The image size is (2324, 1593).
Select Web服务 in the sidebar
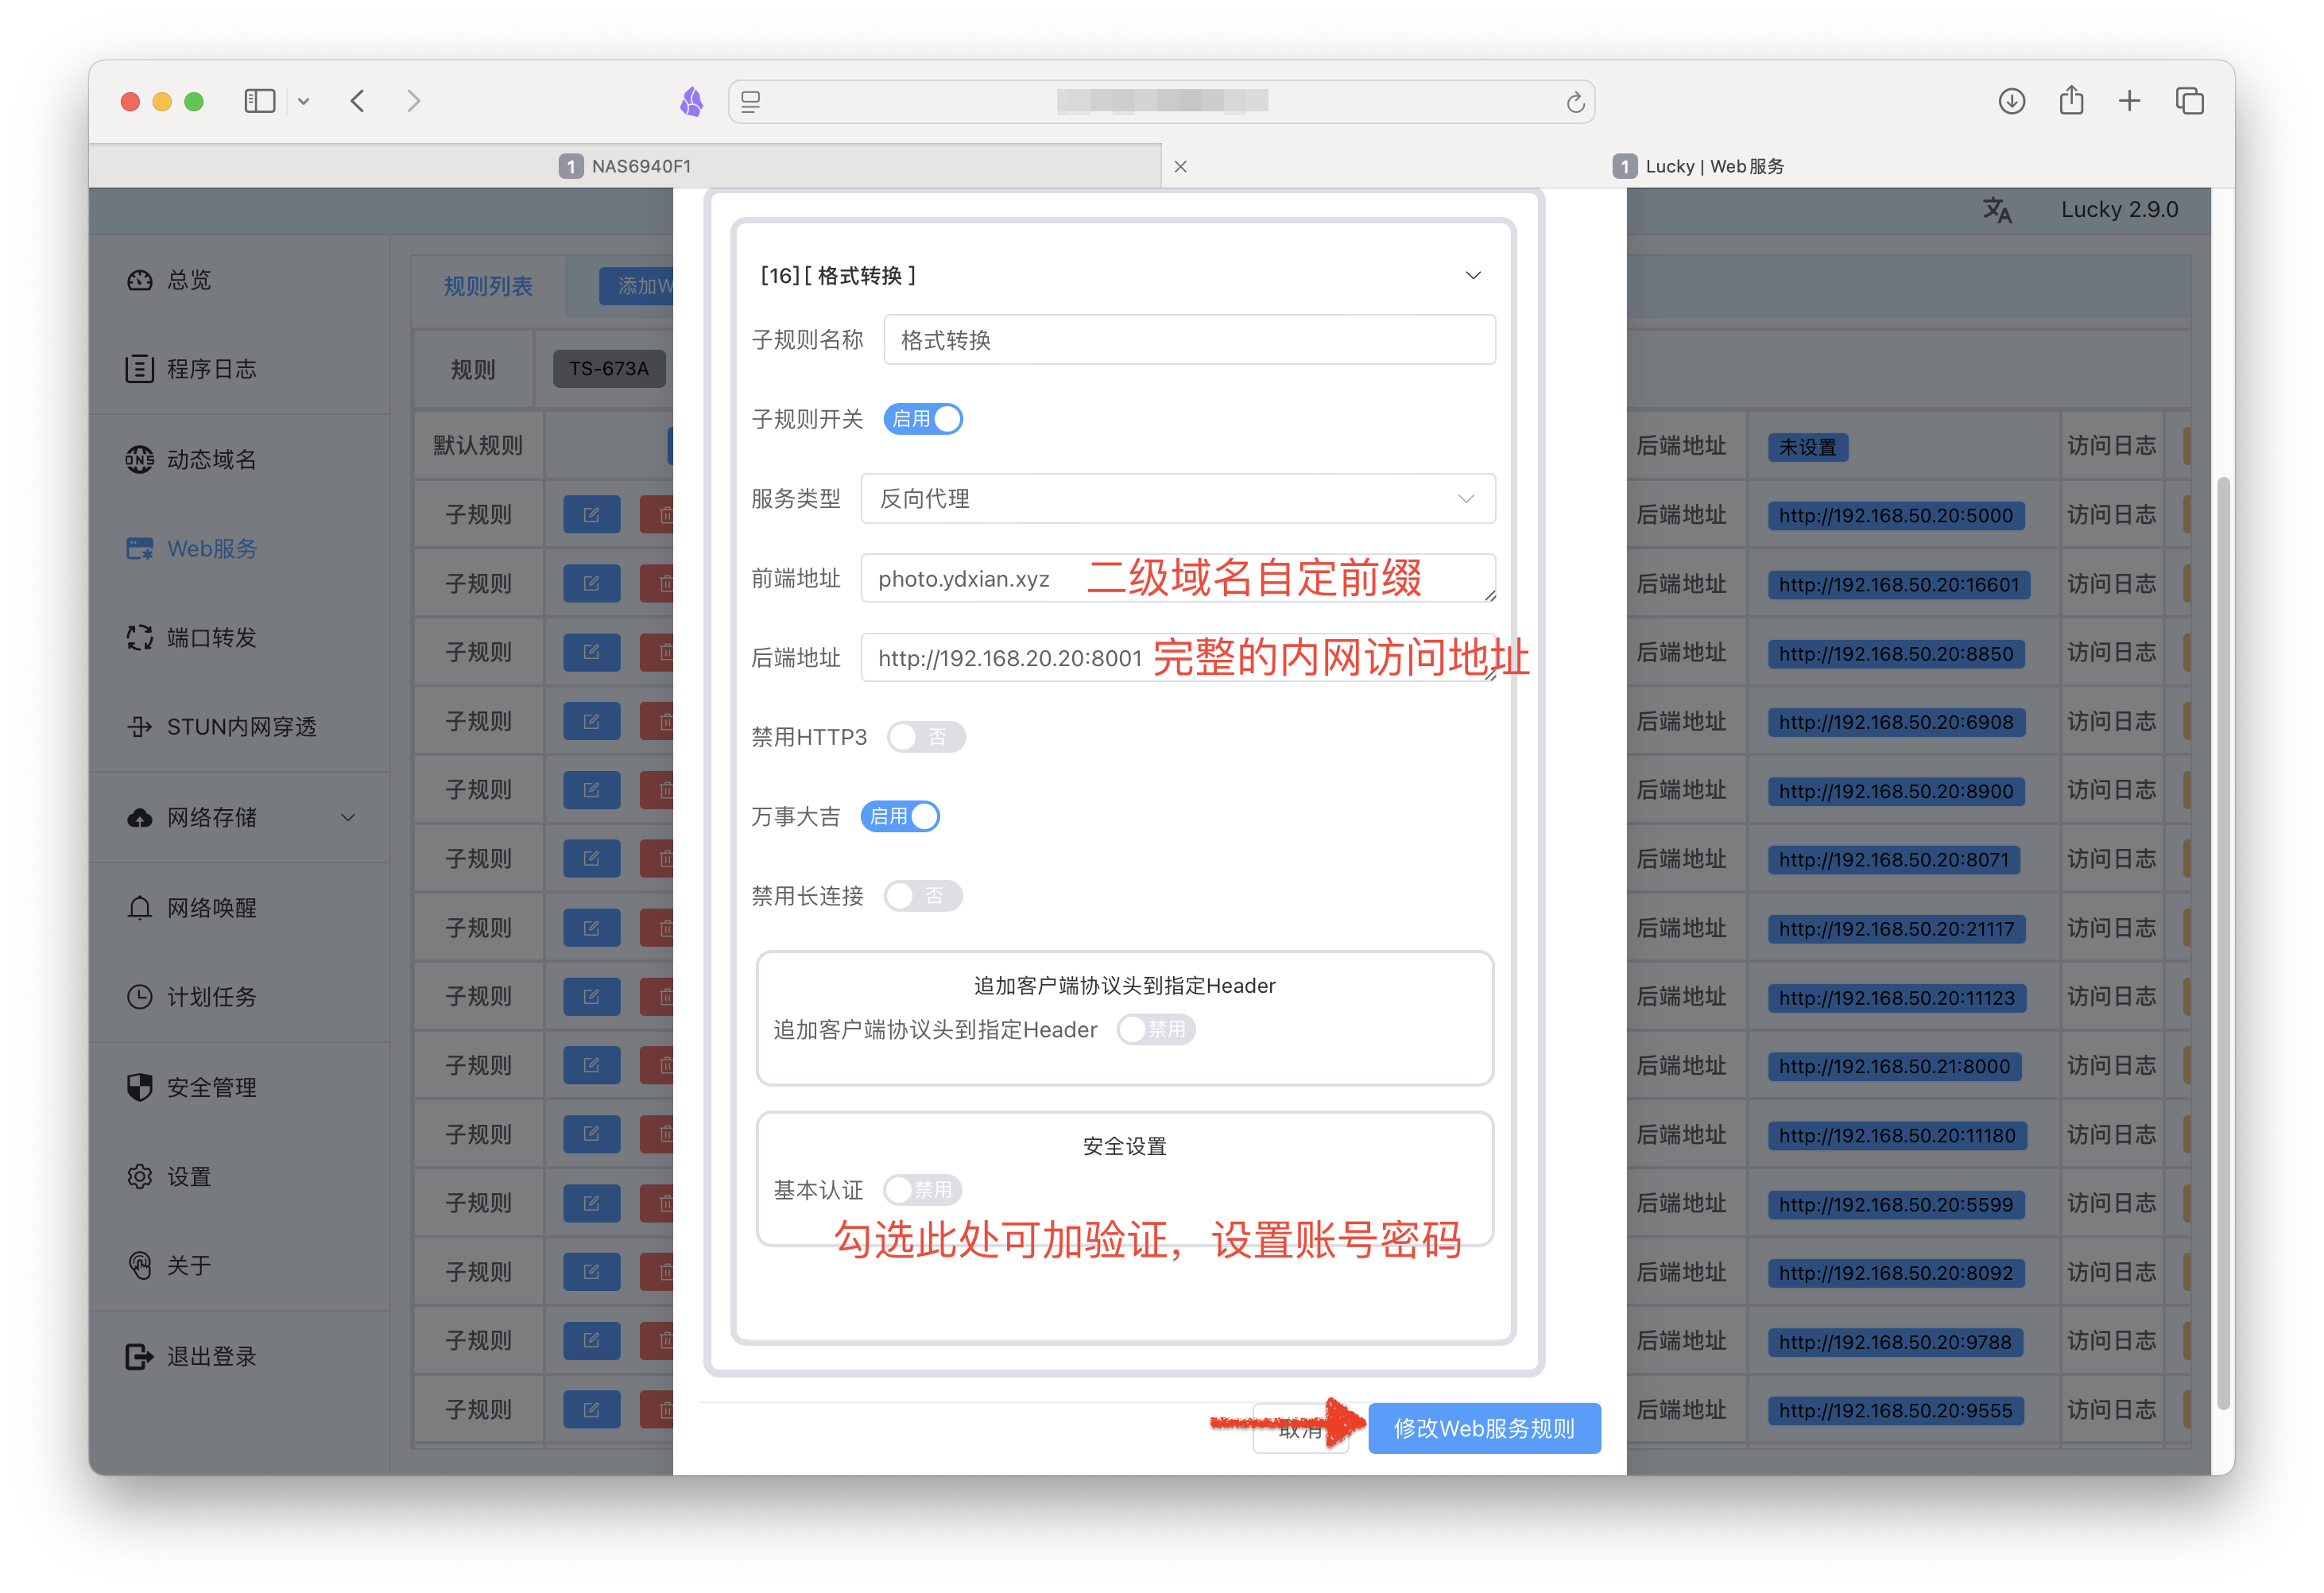click(x=191, y=548)
